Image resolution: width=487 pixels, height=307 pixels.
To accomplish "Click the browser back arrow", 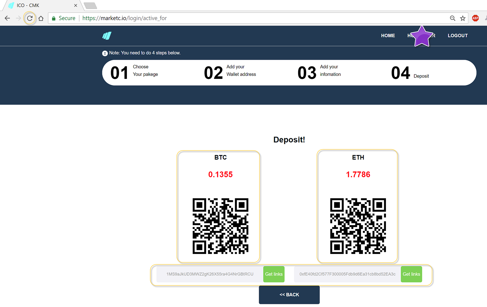I will (x=8, y=18).
